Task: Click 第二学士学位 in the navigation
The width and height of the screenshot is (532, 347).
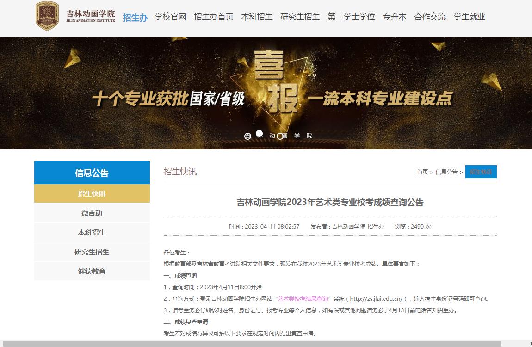Action: click(x=351, y=17)
